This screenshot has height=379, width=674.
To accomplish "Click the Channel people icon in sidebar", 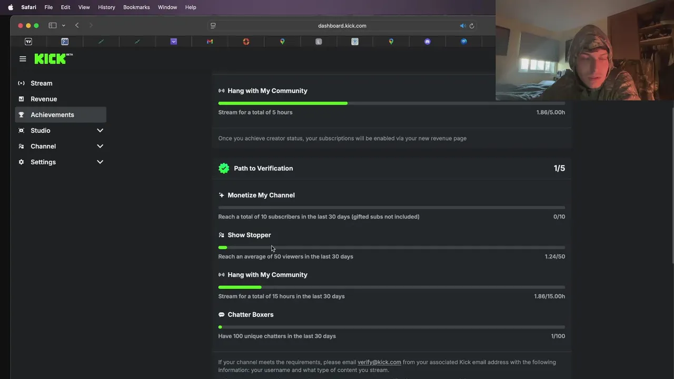I will pos(21,146).
